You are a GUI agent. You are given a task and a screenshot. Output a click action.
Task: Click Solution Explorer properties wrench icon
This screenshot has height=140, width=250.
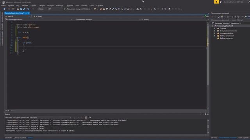point(246,17)
